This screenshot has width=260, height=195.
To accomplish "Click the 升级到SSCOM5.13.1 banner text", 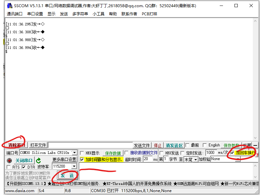I will coord(26,184).
